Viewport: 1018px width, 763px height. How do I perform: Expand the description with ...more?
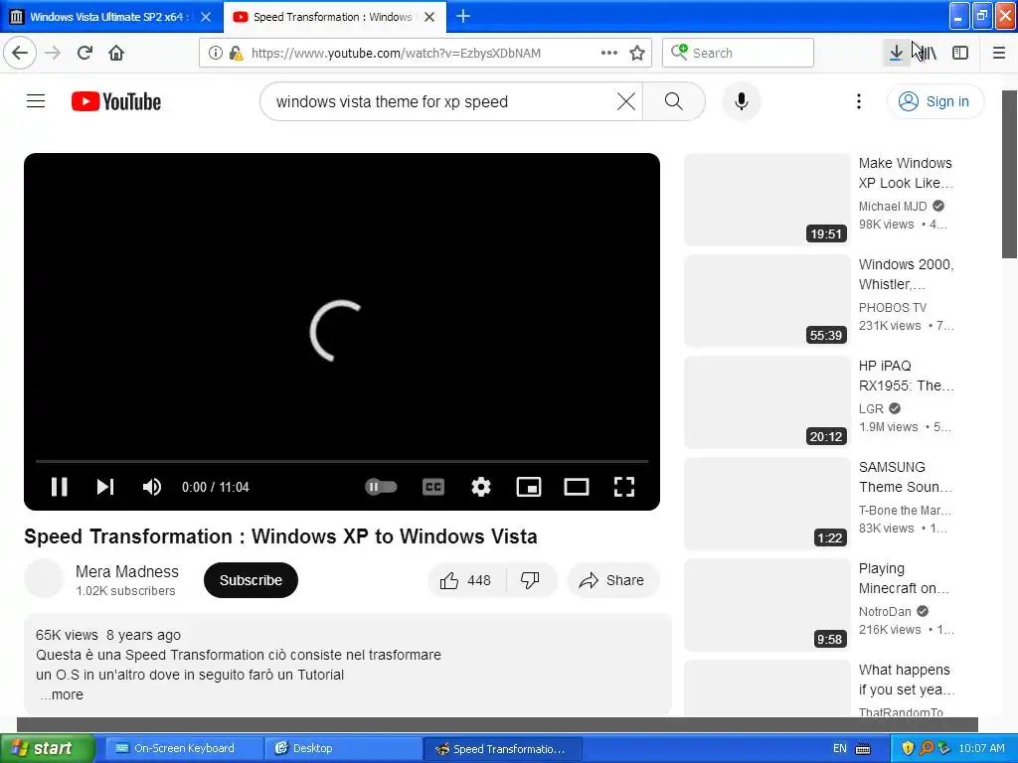pyautogui.click(x=61, y=694)
